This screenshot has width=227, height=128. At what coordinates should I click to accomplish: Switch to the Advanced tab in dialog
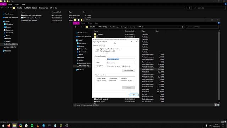102,46
